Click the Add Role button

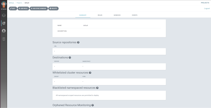tap(23, 8)
